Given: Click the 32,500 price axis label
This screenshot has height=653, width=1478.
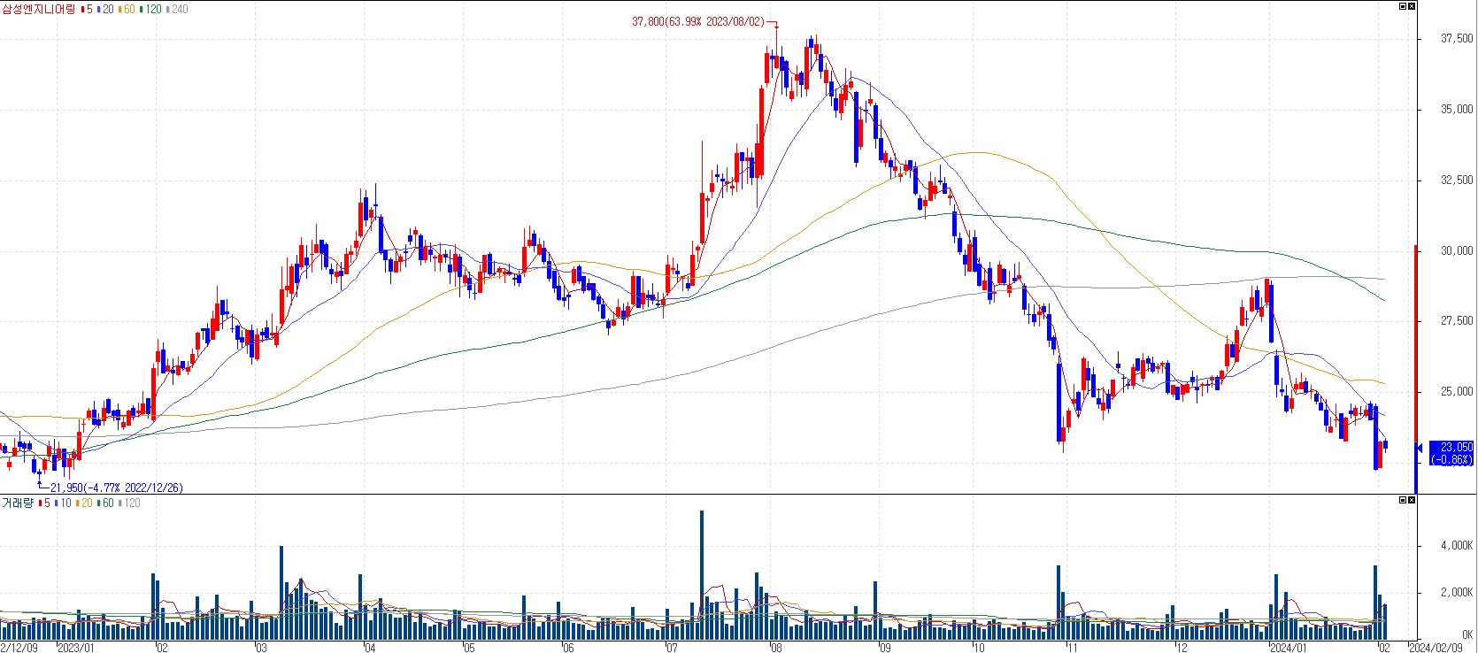Looking at the screenshot, I should tap(1457, 180).
